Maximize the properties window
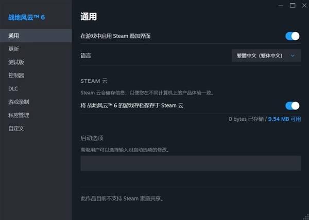 coord(293,6)
